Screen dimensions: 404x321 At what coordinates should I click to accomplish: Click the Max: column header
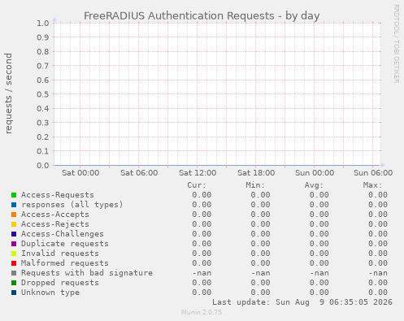click(x=372, y=185)
